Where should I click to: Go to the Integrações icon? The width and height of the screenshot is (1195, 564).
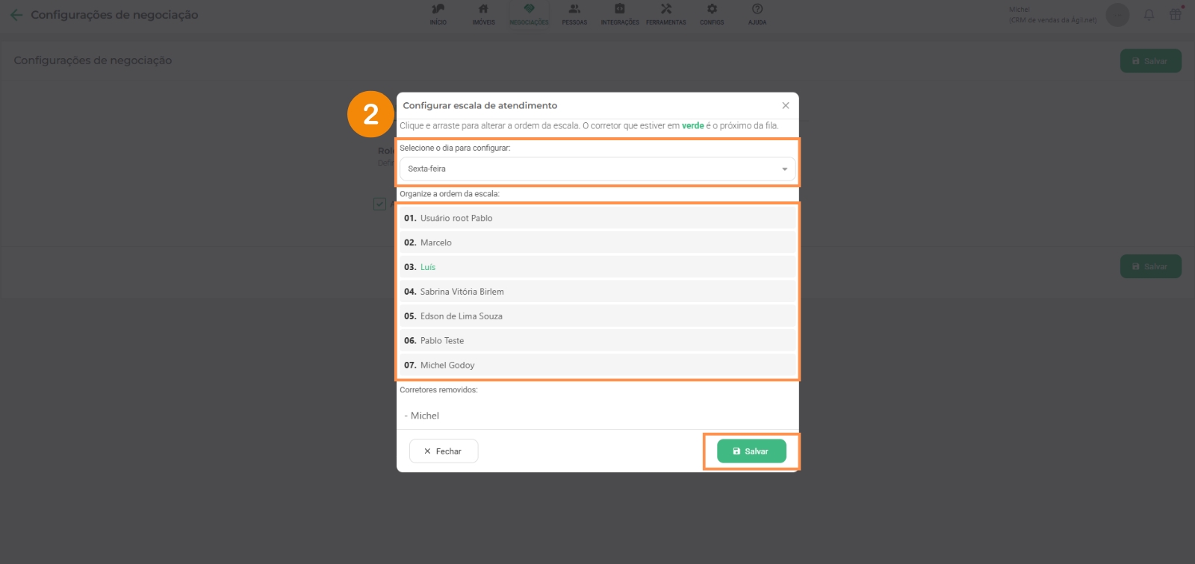point(620,10)
